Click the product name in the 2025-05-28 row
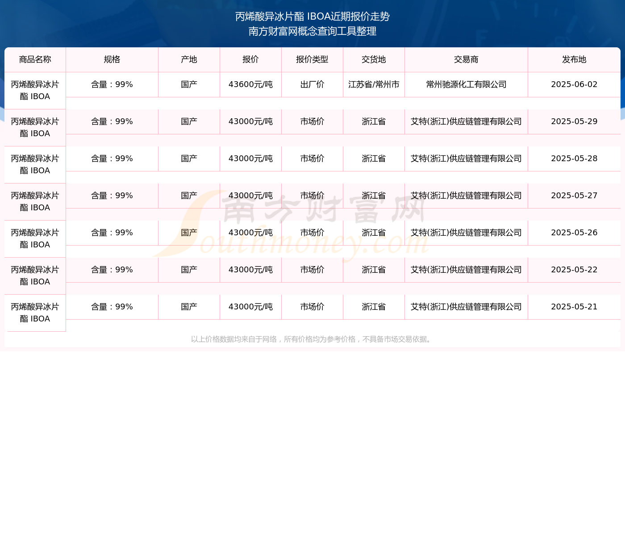This screenshot has height=538, width=625. pyautogui.click(x=35, y=165)
